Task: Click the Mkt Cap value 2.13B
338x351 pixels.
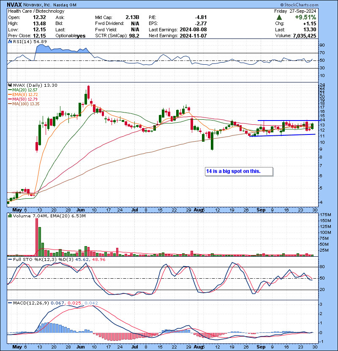Action: (132, 17)
